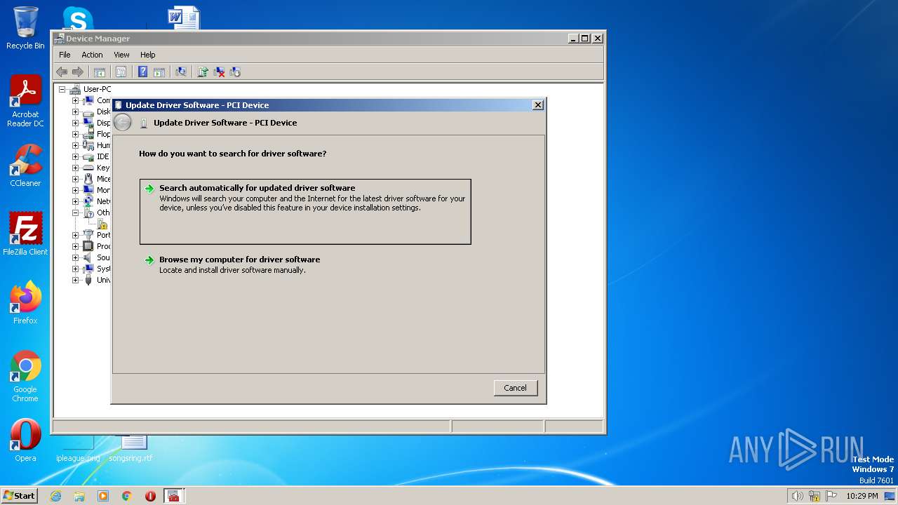Open the Skype desktop icon

pyautogui.click(x=78, y=18)
